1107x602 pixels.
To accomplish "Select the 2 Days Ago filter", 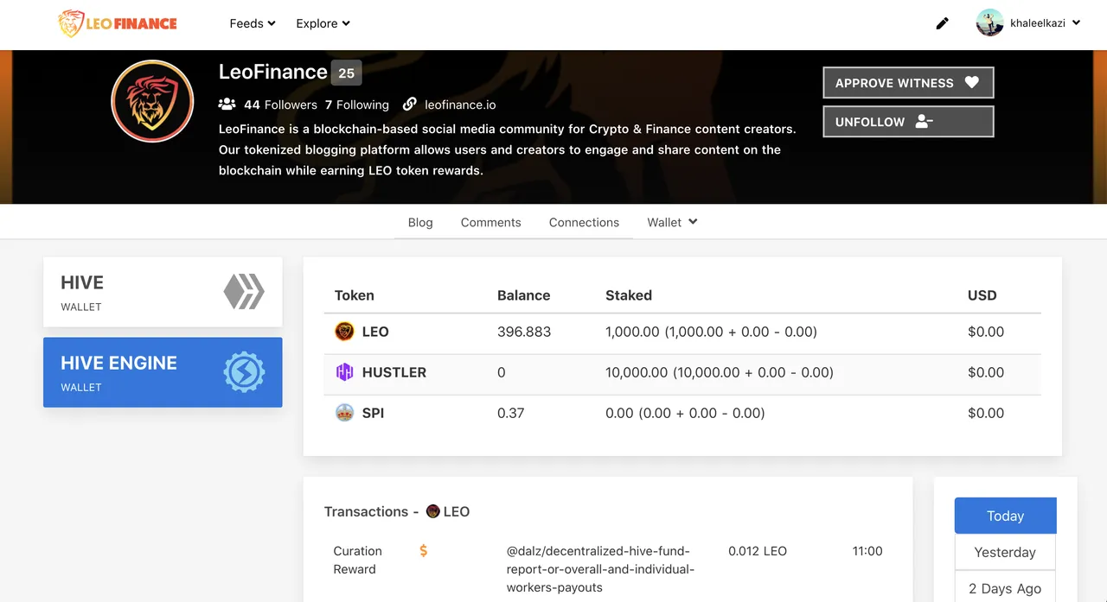I will pos(1006,588).
